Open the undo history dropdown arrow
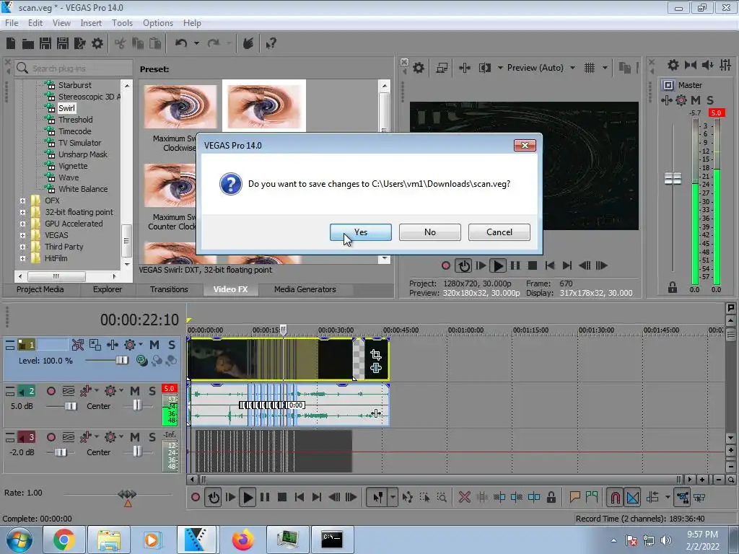This screenshot has width=739, height=554. coord(196,43)
